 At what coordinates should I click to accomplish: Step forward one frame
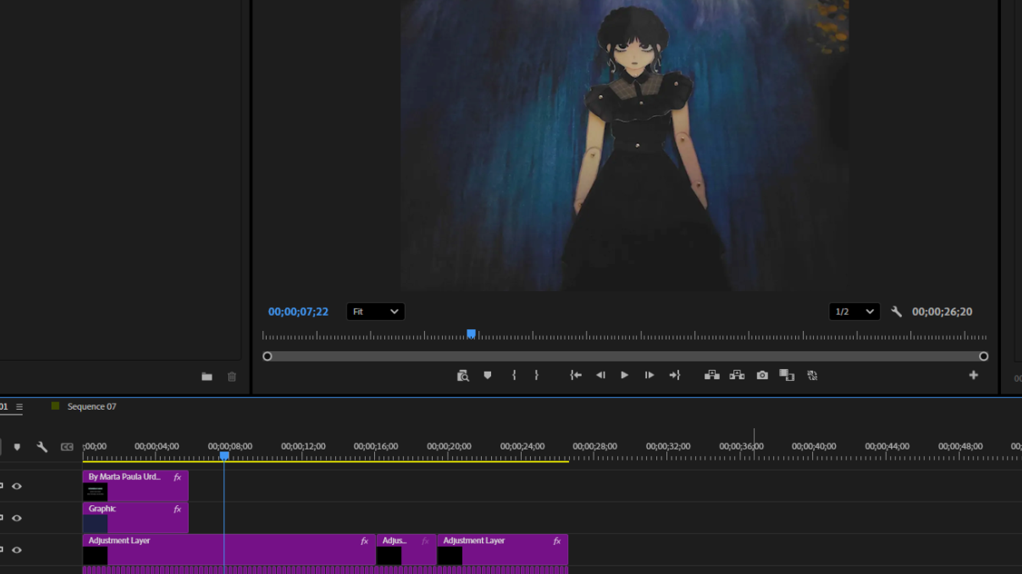click(x=649, y=375)
